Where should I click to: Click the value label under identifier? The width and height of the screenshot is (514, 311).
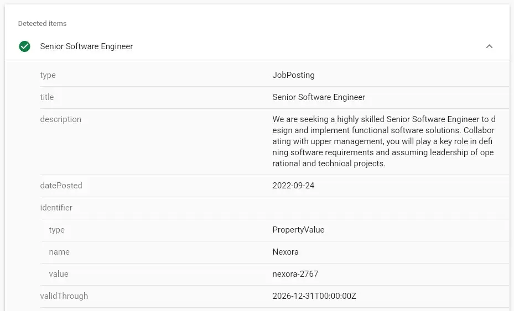(59, 274)
